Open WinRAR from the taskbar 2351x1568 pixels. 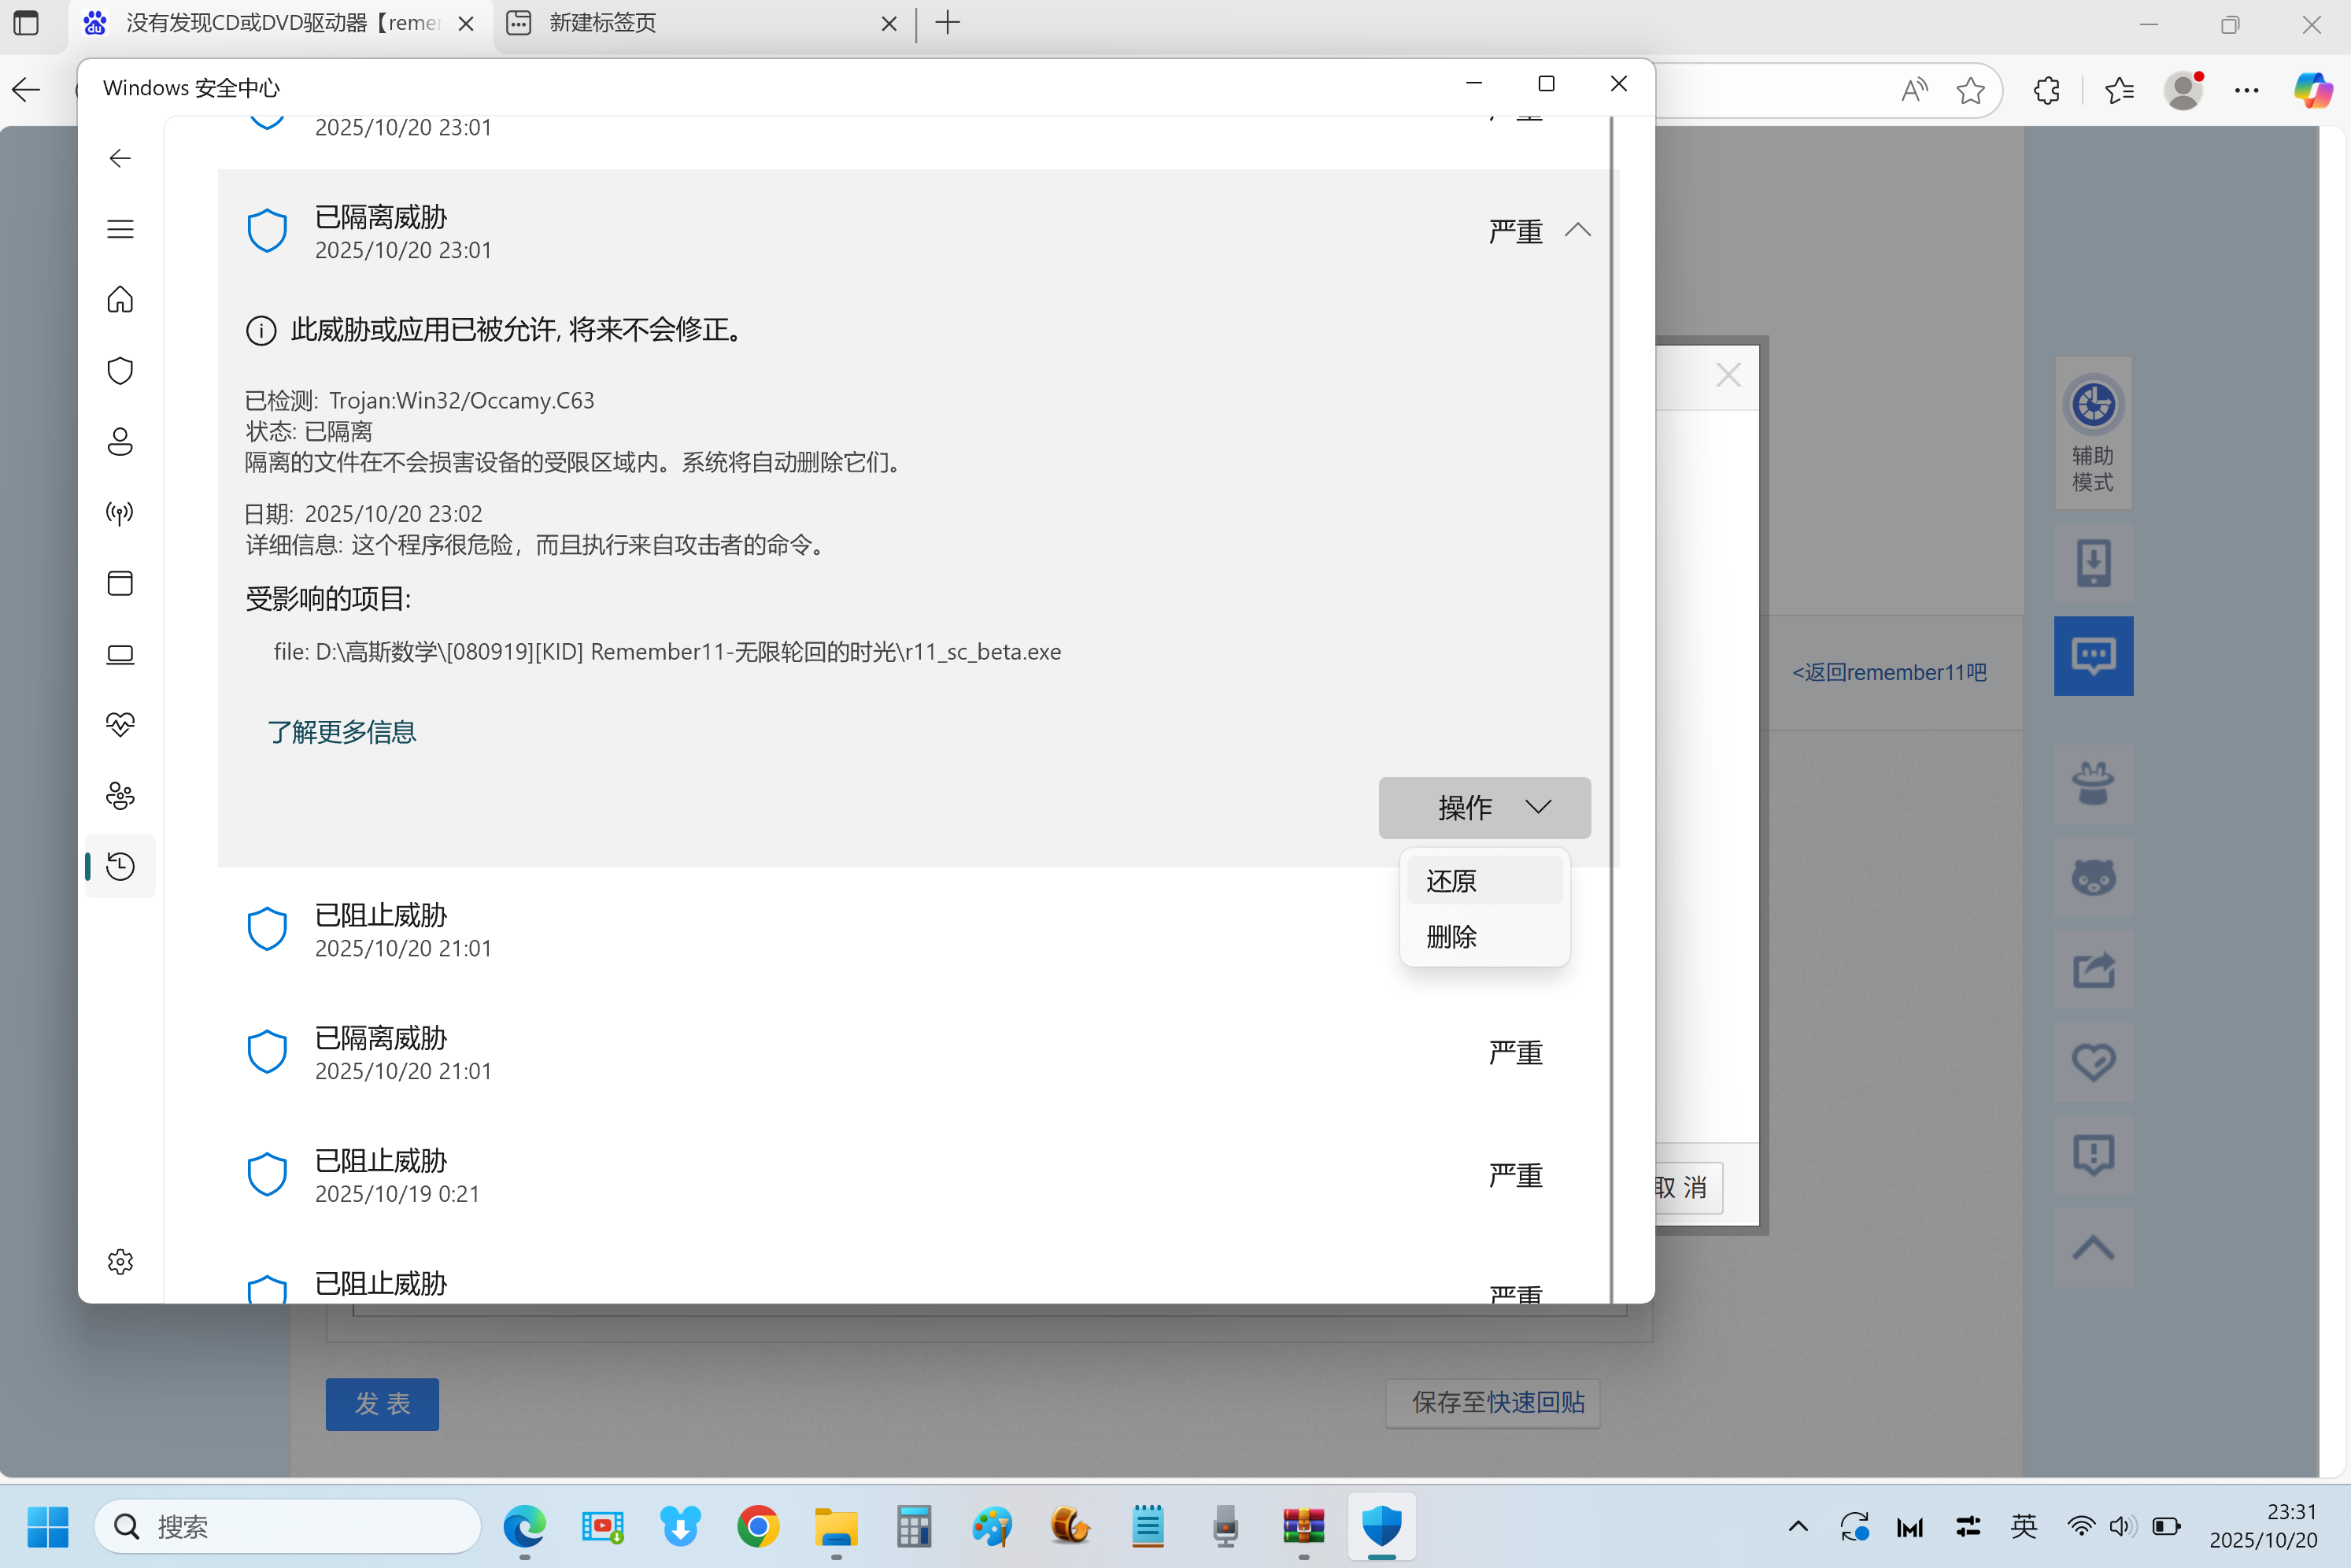(x=1303, y=1526)
